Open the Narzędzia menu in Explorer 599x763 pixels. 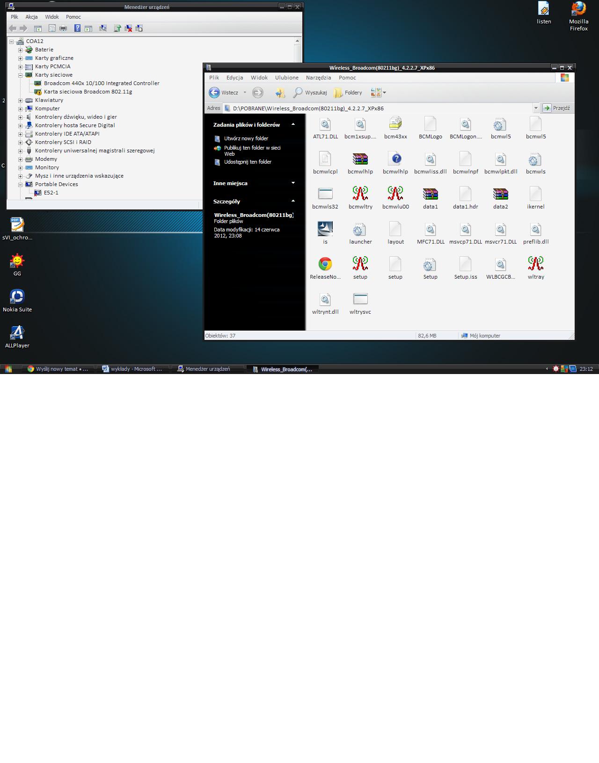pos(318,78)
